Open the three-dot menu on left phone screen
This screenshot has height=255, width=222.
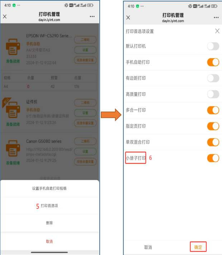[x=92, y=16]
